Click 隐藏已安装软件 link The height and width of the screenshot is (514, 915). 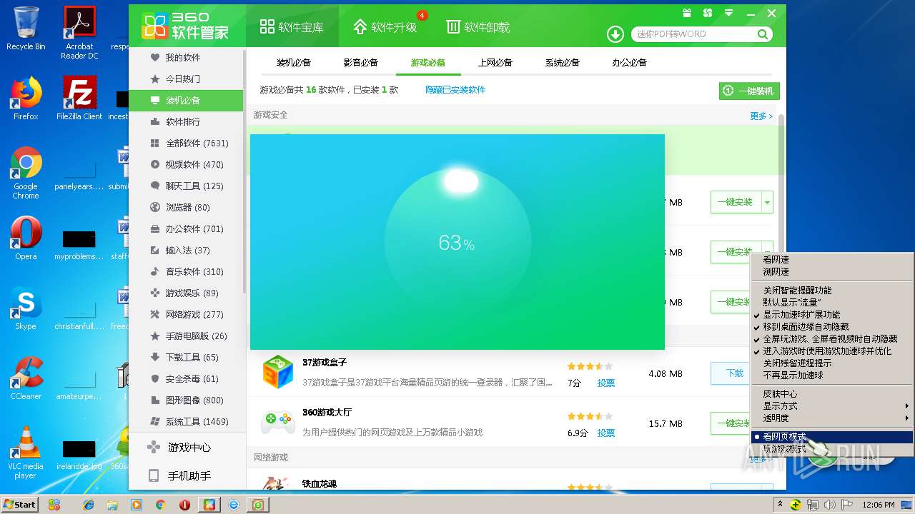(455, 90)
